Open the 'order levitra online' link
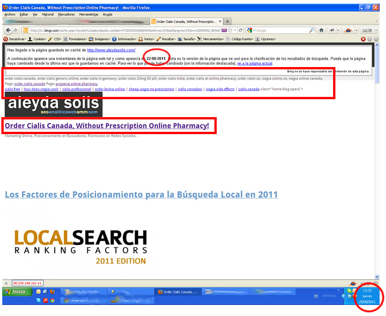Viewport: 386px width, 316px height. pyautogui.click(x=110, y=89)
